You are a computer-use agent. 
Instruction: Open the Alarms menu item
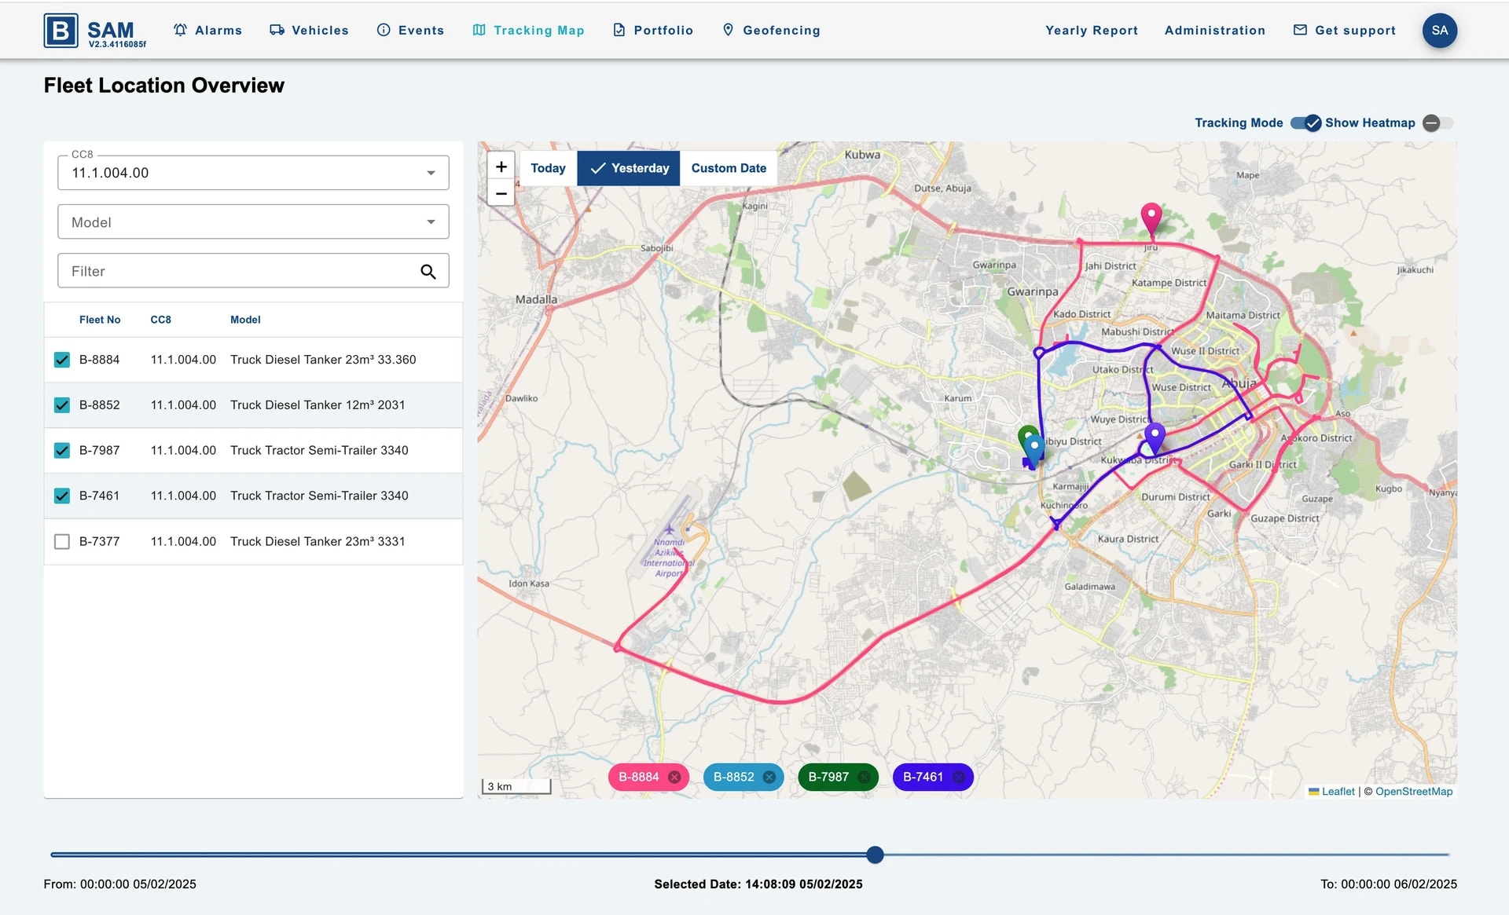(x=208, y=31)
